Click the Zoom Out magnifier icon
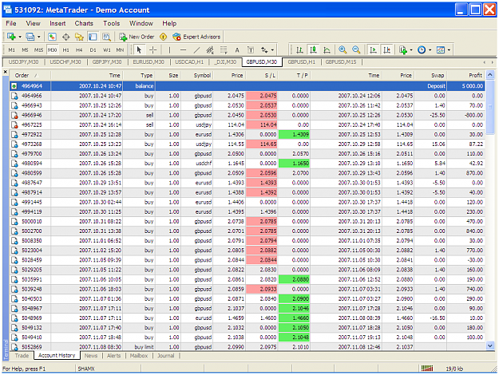The image size is (499, 375). point(356,50)
